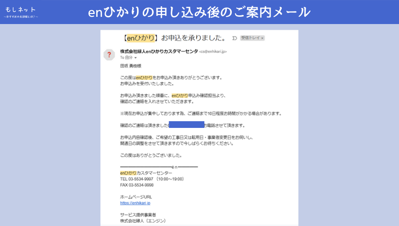This screenshot has height=226, width=399.
Task: Click the sender address cs@enhikari.jp
Action: tap(213, 51)
